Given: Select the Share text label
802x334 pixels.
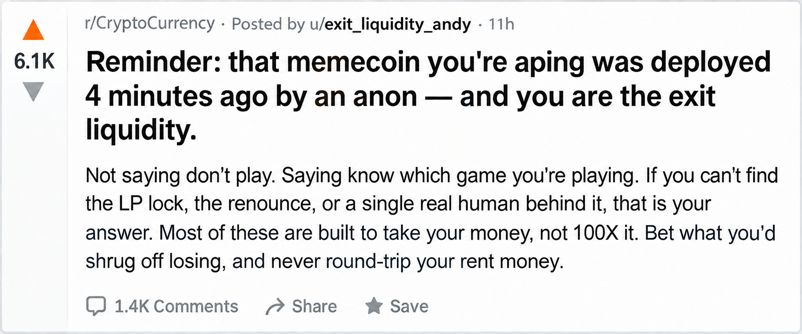Looking at the screenshot, I should [314, 306].
